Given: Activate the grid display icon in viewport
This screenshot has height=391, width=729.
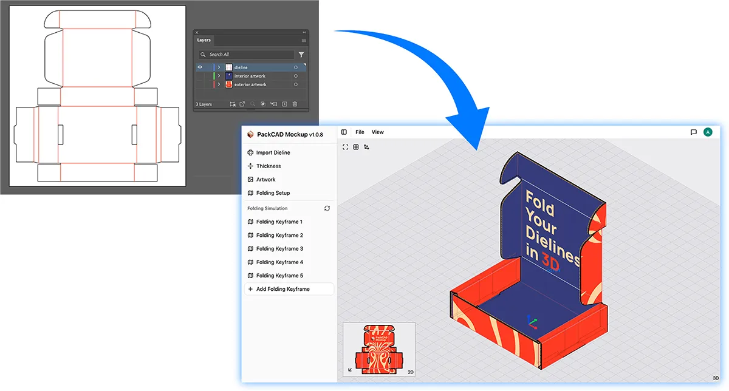Looking at the screenshot, I should click(356, 147).
